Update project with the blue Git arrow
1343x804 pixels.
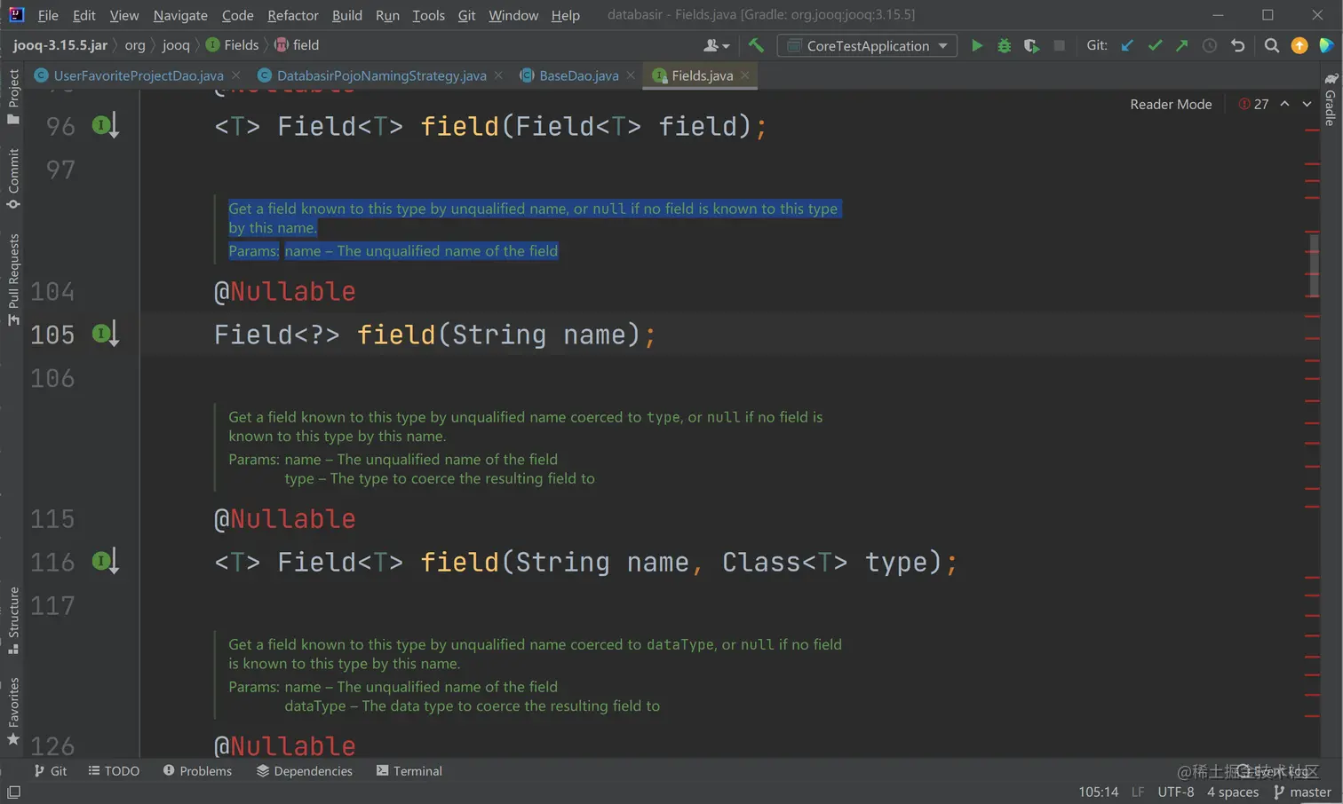pyautogui.click(x=1127, y=45)
